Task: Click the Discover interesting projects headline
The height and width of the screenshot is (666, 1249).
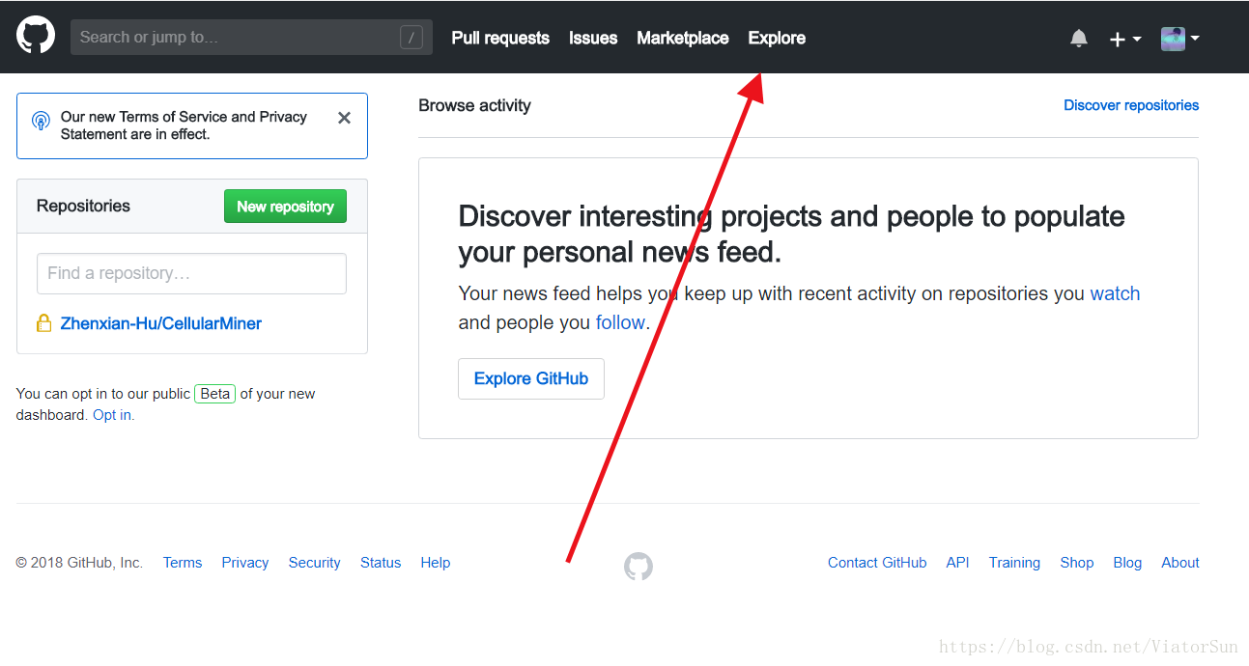Action: coord(791,234)
